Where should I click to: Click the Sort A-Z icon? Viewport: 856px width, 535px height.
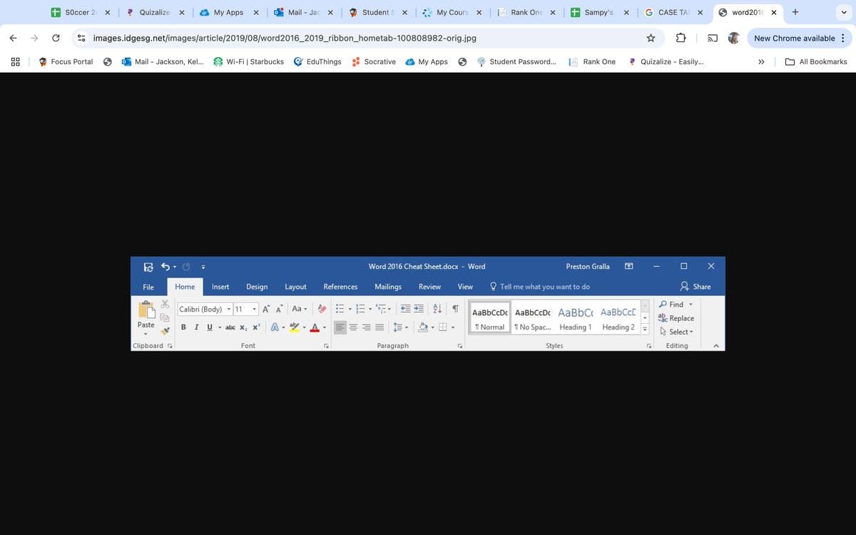438,309
